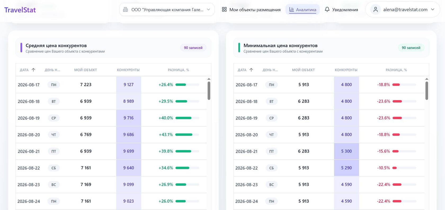The width and height of the screenshot is (445, 210).
Task: Select competitor value 9 716
Action: [x=128, y=118]
